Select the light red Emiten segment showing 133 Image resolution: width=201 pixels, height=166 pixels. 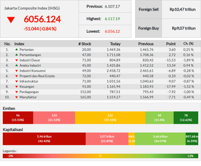54,118
